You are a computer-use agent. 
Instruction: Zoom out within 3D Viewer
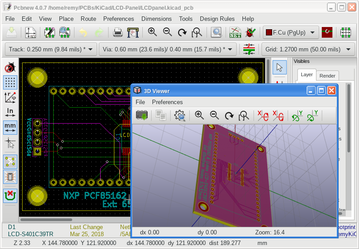[215, 115]
